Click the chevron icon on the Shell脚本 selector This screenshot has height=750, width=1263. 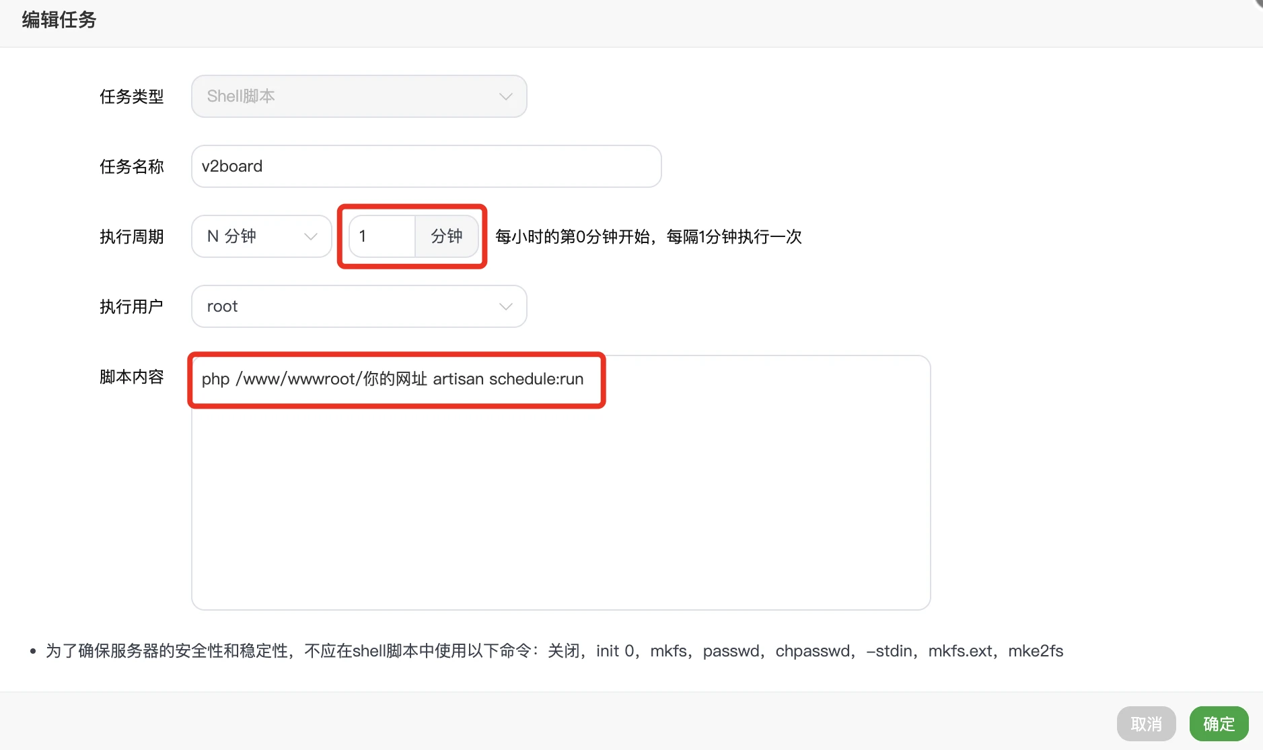505,97
